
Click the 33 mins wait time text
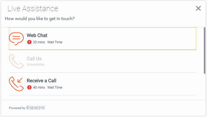point(39,42)
